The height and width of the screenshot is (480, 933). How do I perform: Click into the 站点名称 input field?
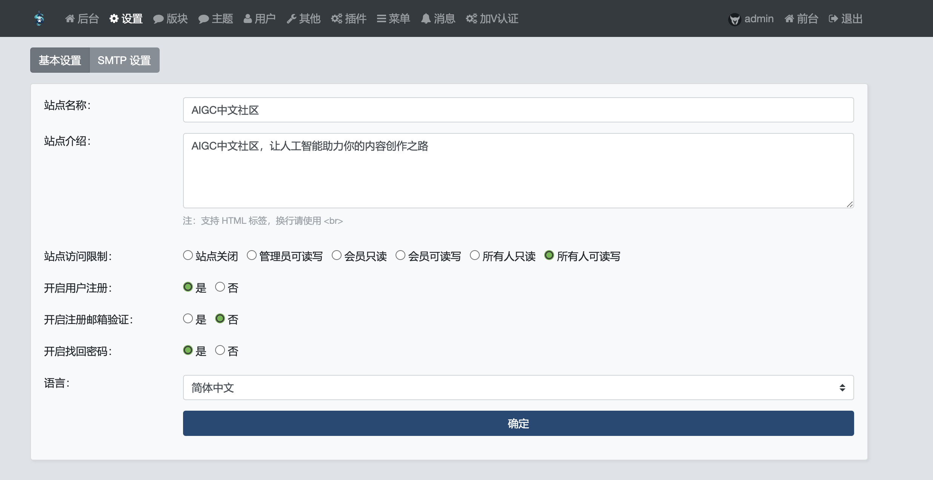click(x=518, y=110)
